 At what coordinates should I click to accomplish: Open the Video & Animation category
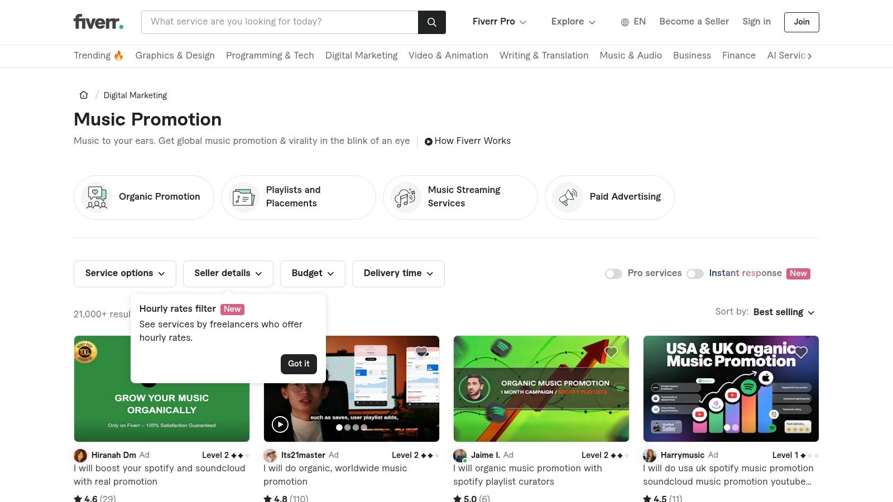(x=448, y=55)
